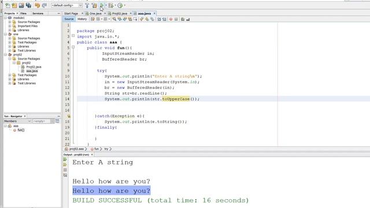Click the highlighted toUpperCase in line 14
This screenshot has height=208, width=370.
[176, 99]
